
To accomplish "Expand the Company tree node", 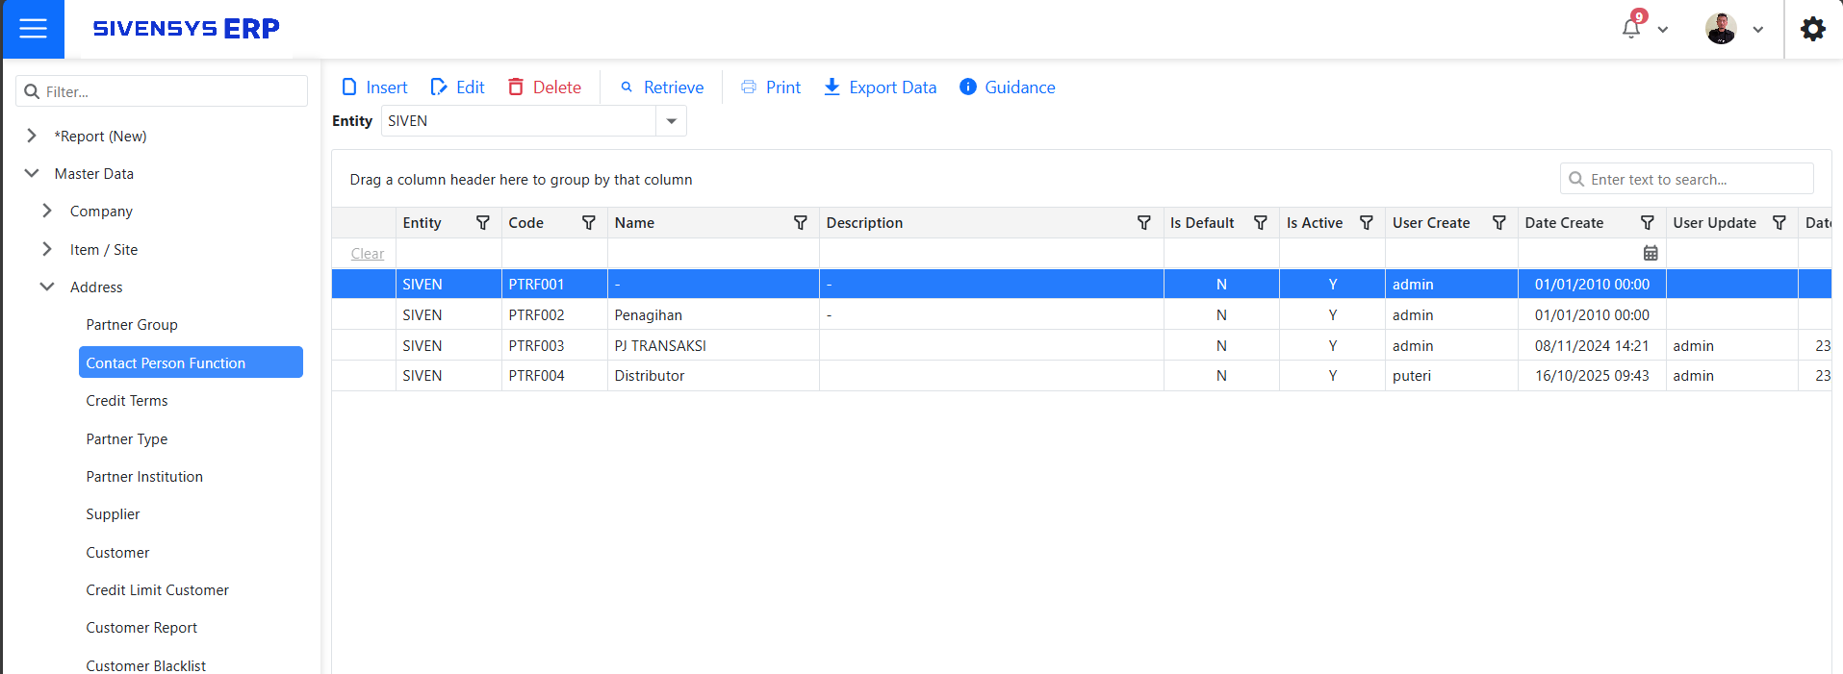I will coord(47,211).
